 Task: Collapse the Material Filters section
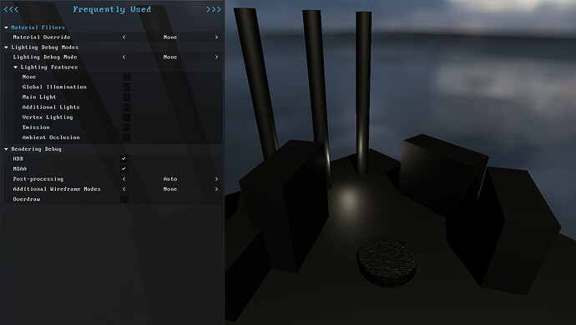(6, 27)
